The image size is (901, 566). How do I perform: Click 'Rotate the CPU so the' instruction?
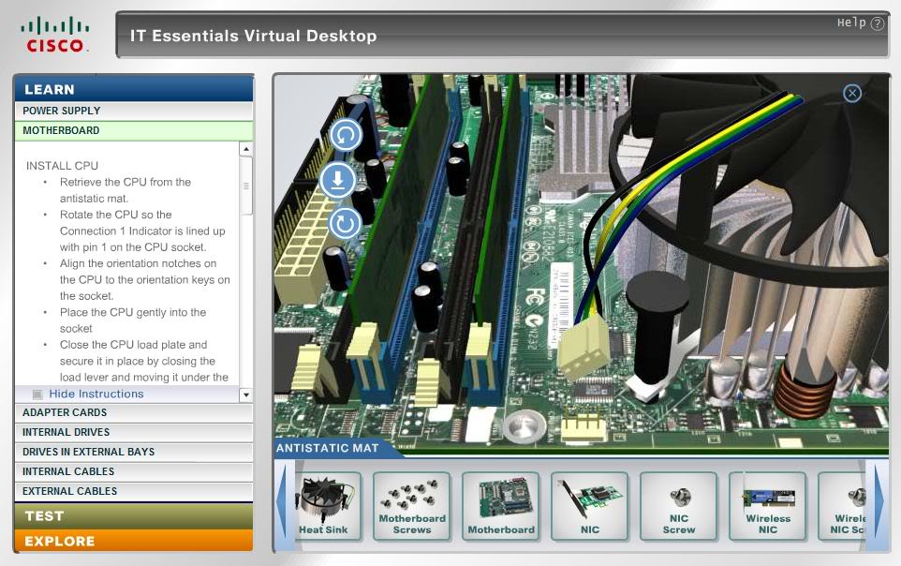pyautogui.click(x=115, y=215)
